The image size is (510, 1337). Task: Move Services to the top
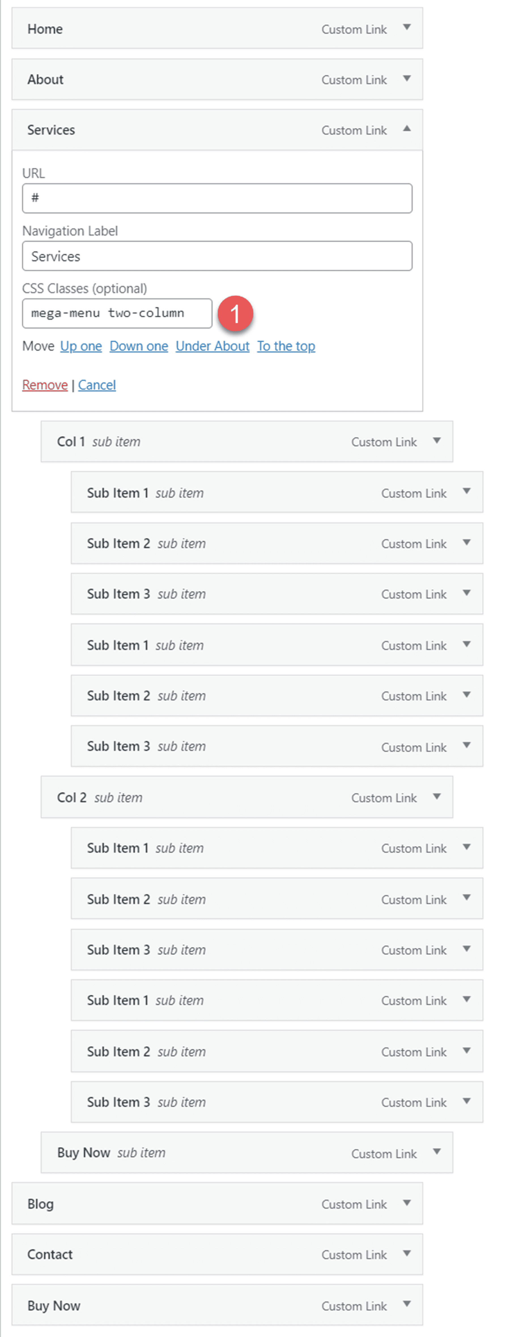(x=286, y=346)
